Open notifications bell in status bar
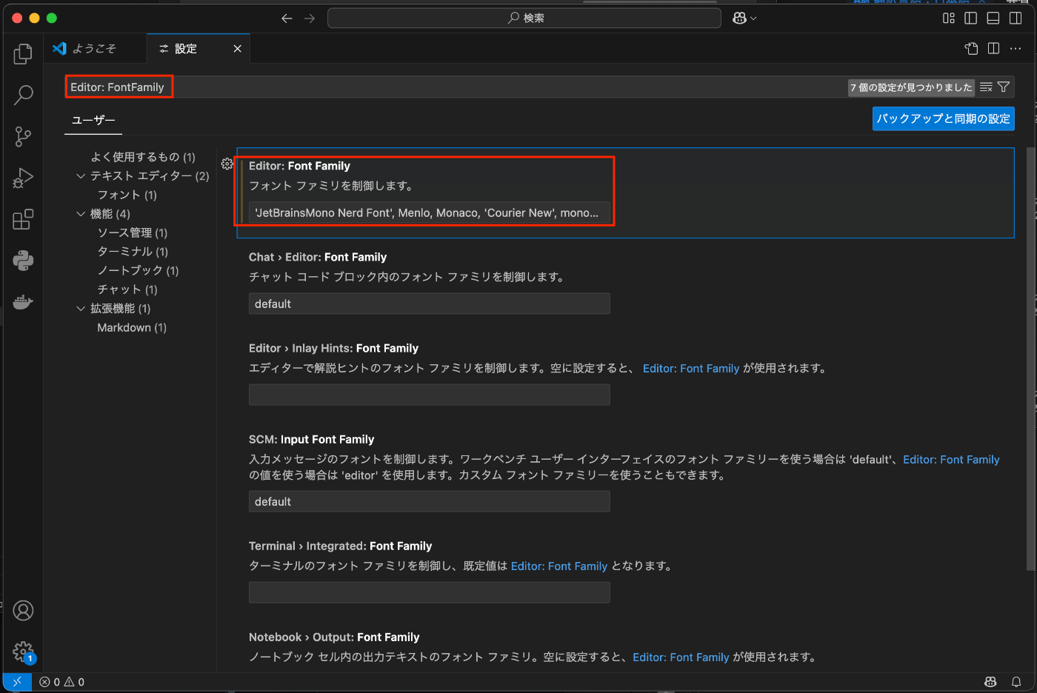This screenshot has height=693, width=1037. [1016, 682]
